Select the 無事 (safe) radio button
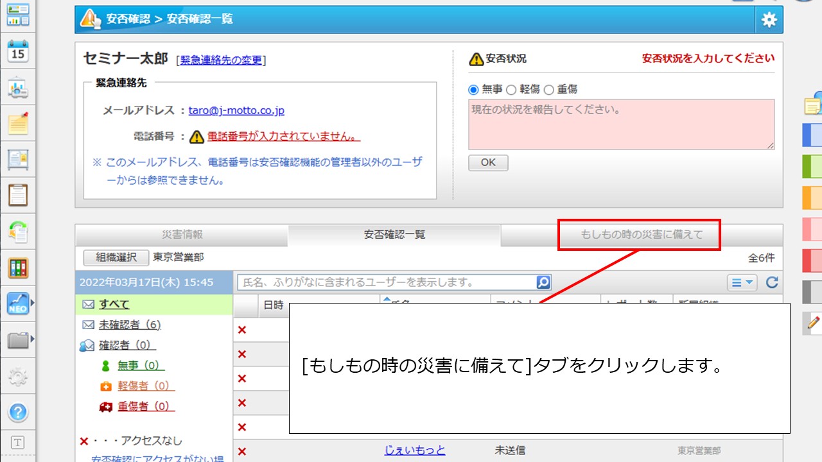 tap(473, 89)
